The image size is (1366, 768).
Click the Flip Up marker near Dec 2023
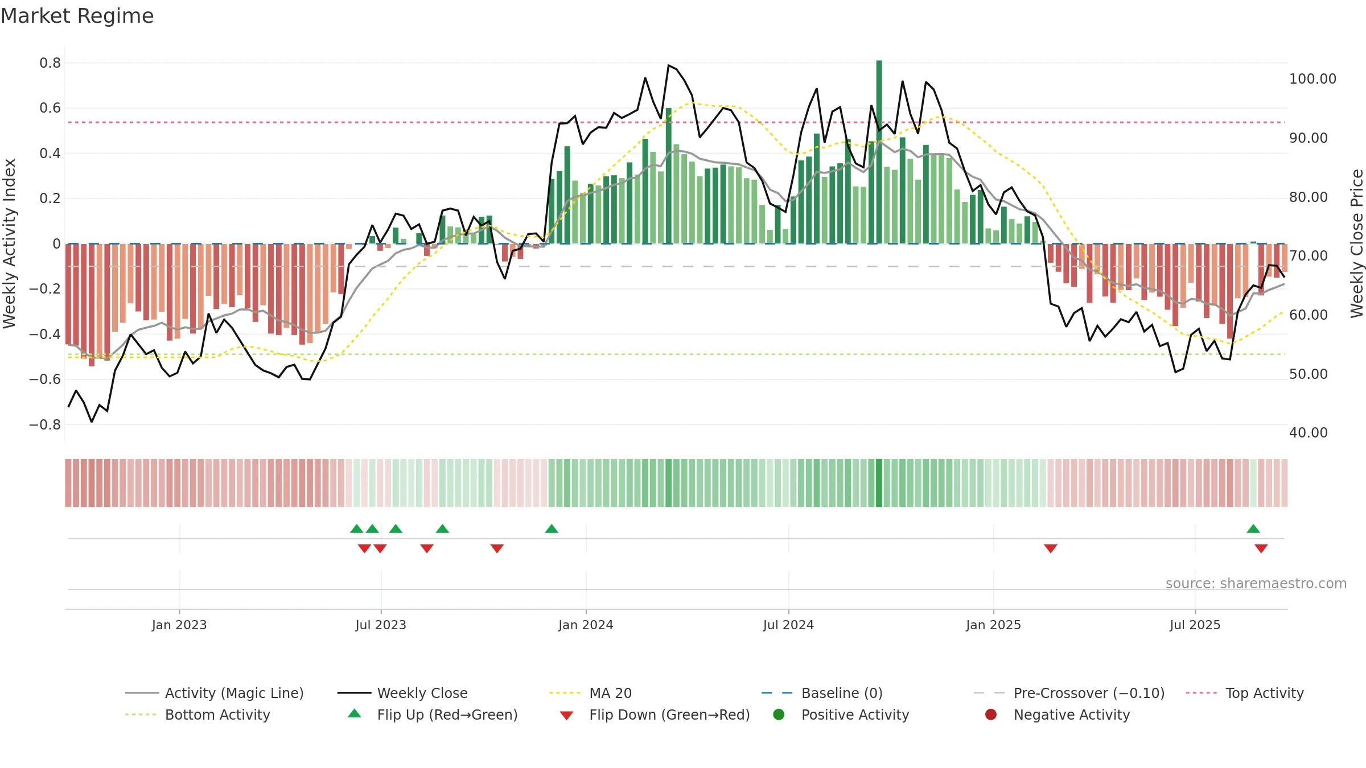click(552, 528)
